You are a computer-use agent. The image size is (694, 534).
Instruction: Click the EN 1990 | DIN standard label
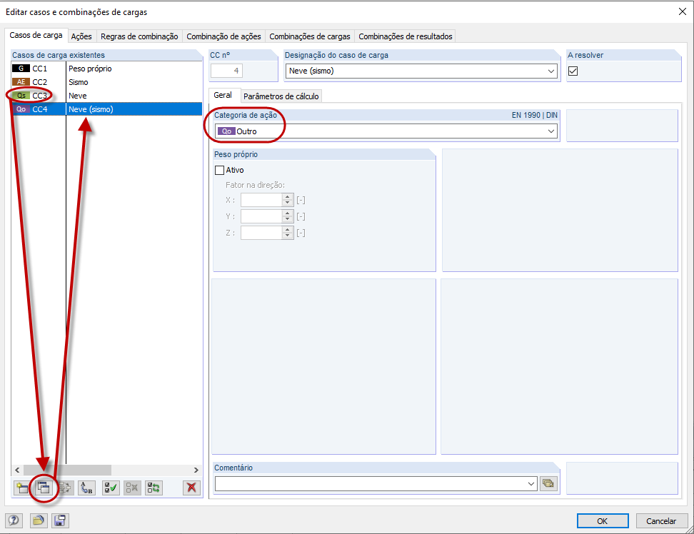534,115
